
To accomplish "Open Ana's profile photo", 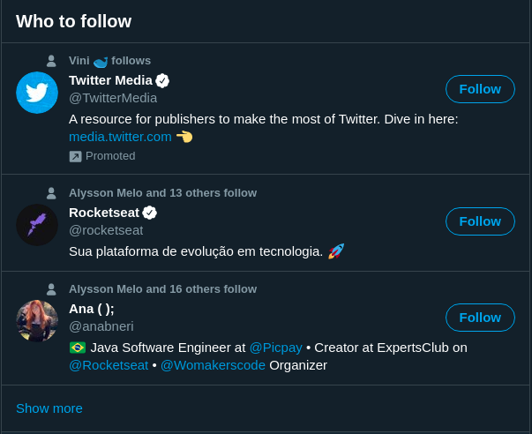I will pos(37,321).
